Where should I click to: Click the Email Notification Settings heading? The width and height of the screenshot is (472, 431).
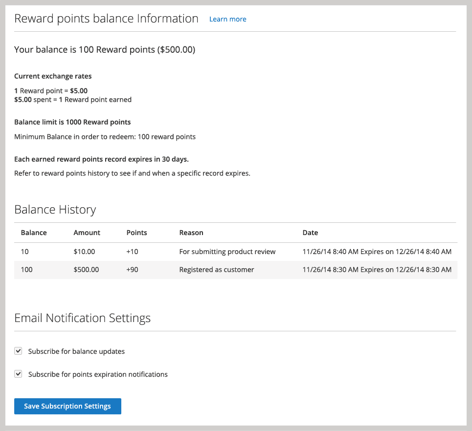pyautogui.click(x=82, y=318)
